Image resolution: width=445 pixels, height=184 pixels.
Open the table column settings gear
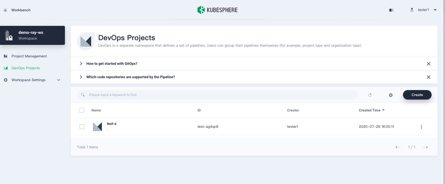coord(391,95)
